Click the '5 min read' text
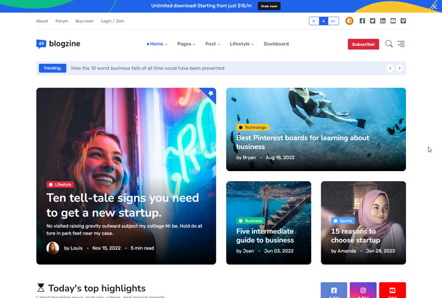Viewport: 442px width, 298px height. [x=142, y=248]
